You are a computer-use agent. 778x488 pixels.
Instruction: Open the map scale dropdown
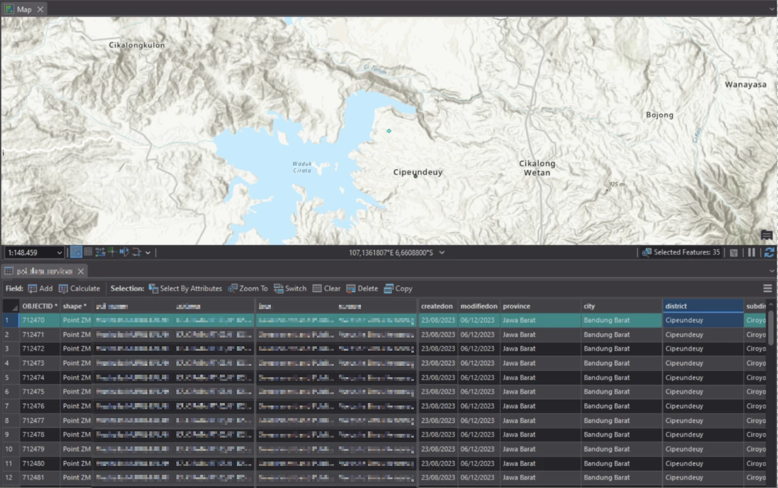[60, 253]
